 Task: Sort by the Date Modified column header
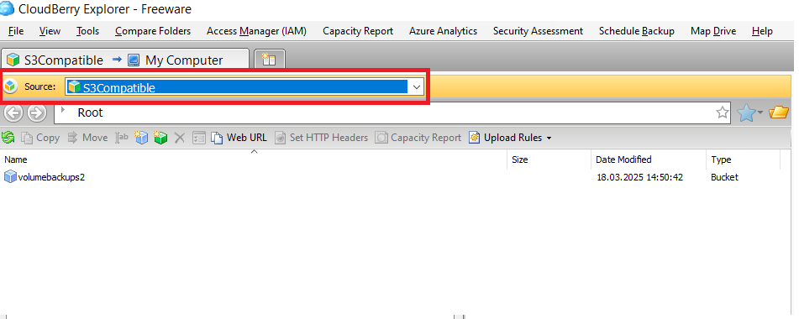(649, 159)
